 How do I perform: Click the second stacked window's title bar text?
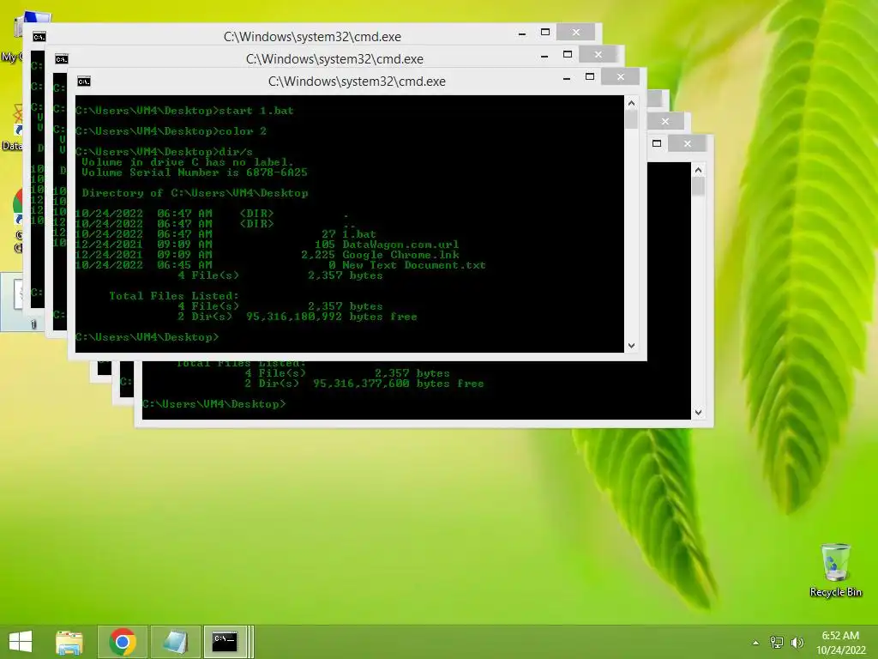[x=334, y=59]
